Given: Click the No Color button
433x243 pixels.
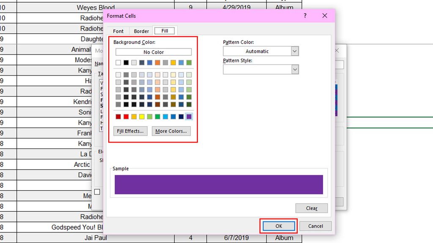Looking at the screenshot, I should (153, 52).
